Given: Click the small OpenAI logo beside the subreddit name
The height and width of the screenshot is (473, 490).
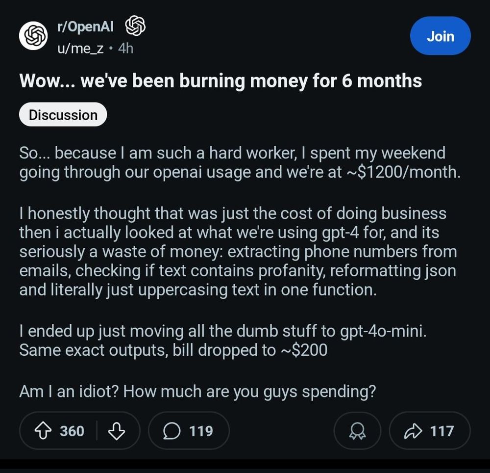Looking at the screenshot, I should [136, 26].
